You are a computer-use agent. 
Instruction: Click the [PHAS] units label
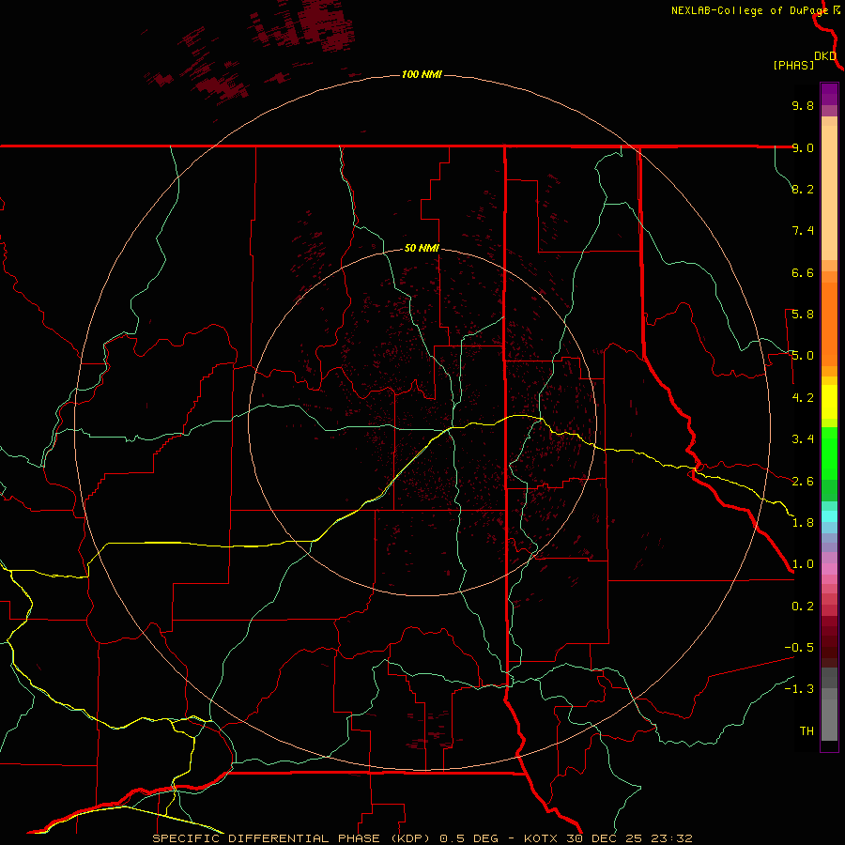coord(793,65)
